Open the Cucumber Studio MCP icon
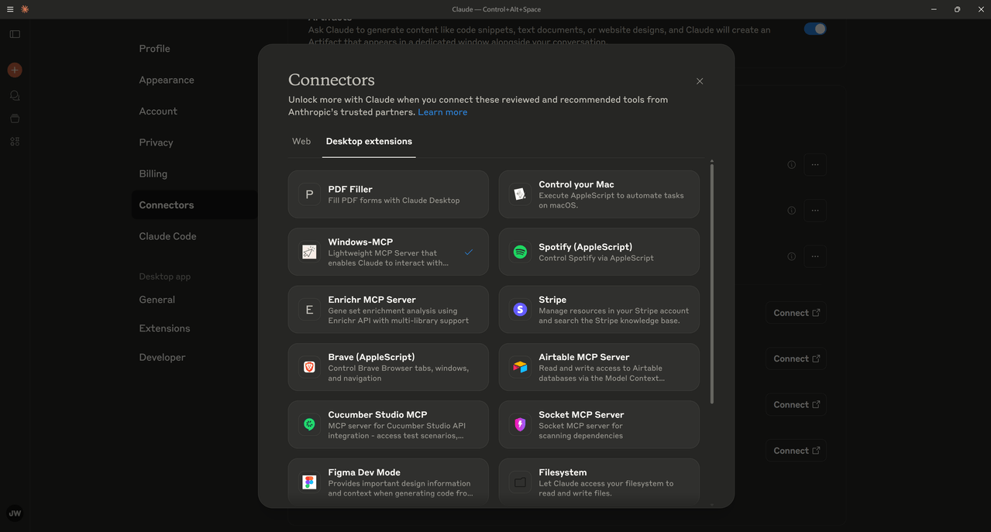The image size is (991, 532). [309, 424]
